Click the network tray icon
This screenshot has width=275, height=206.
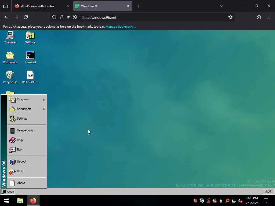pos(234,201)
